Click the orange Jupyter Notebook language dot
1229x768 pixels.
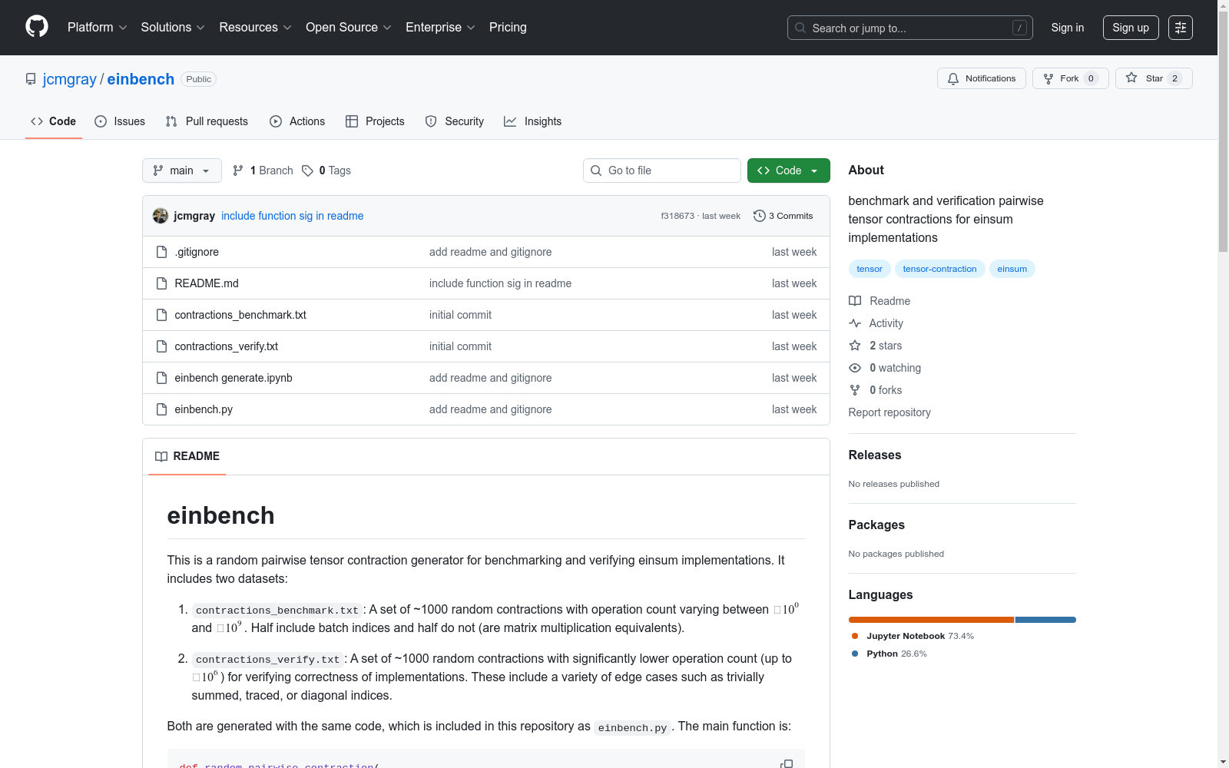coord(855,636)
